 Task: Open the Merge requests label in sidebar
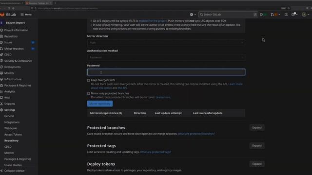tap(14, 49)
